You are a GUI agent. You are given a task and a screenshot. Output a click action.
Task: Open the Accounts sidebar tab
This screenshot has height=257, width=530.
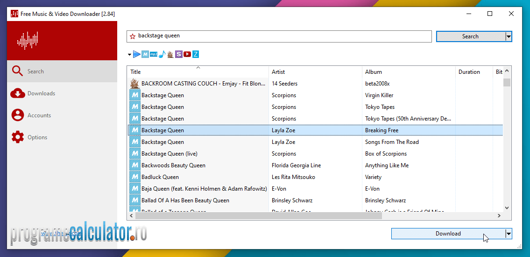(x=62, y=115)
